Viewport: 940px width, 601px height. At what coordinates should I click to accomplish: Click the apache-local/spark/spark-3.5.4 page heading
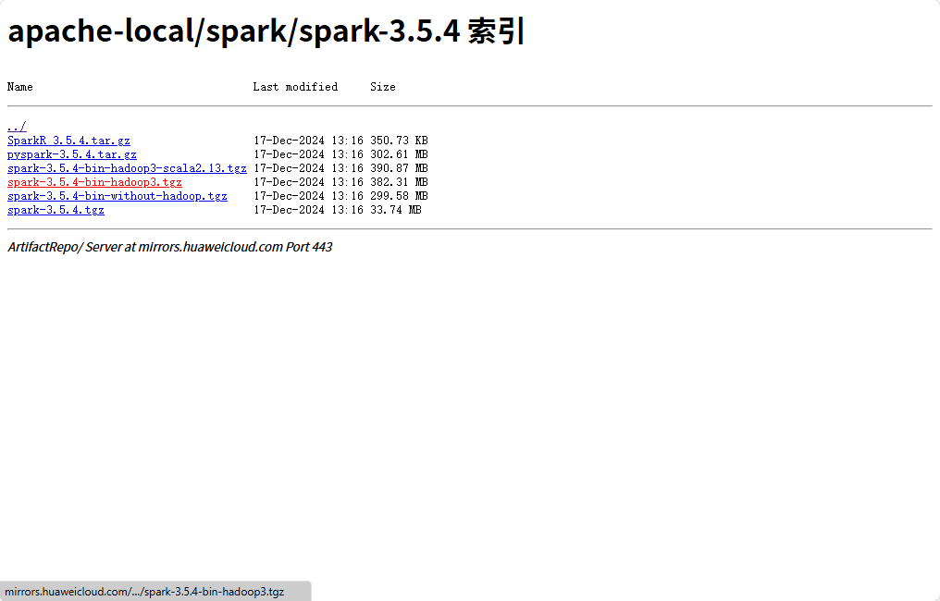pos(266,31)
